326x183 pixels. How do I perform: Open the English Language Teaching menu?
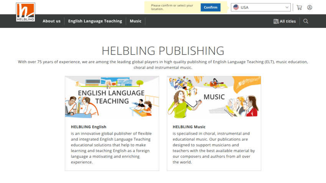coord(95,21)
